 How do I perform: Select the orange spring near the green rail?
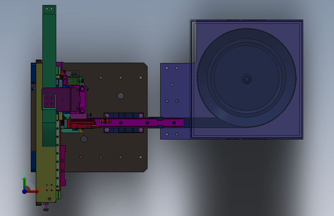click(63, 74)
